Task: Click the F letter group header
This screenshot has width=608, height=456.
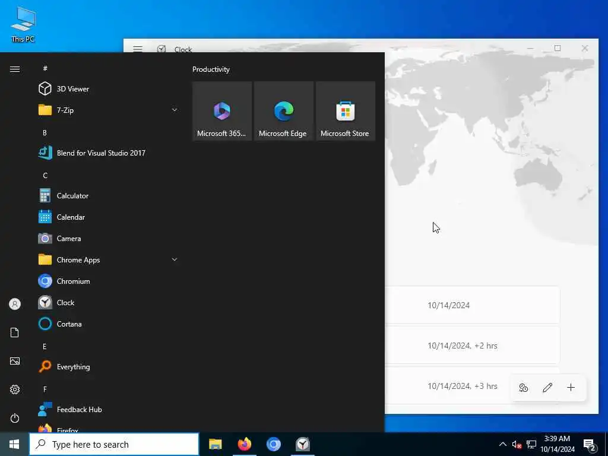Action: (x=45, y=389)
